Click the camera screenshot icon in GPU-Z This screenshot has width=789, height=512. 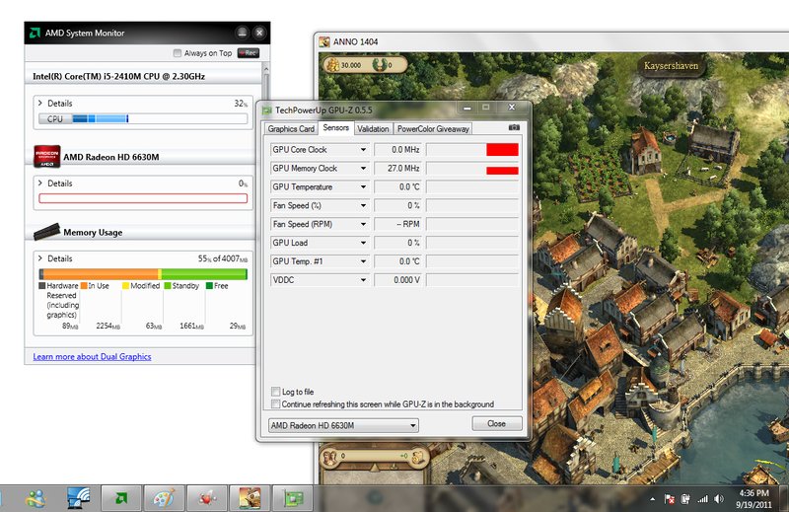pyautogui.click(x=514, y=127)
